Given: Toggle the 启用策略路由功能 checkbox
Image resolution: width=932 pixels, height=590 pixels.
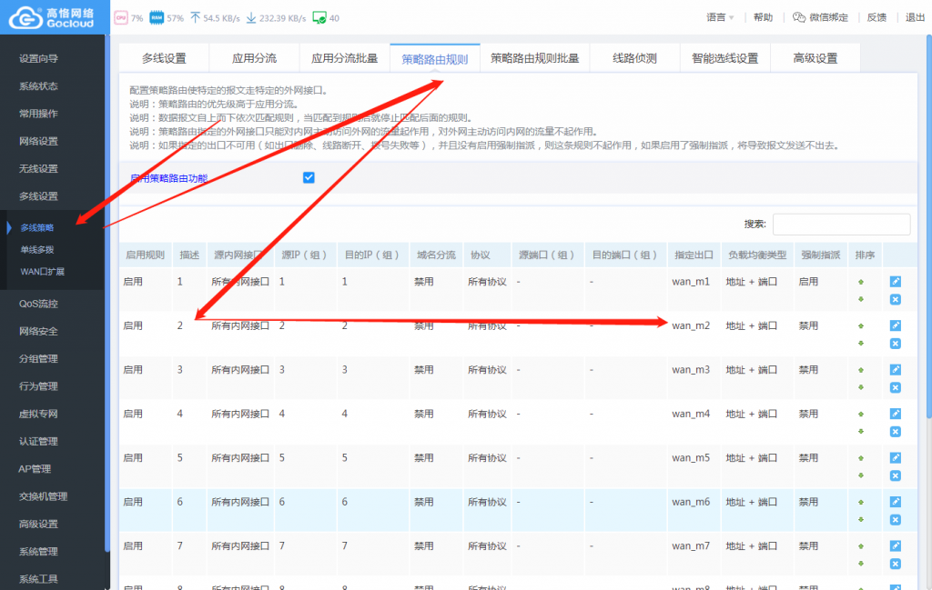Looking at the screenshot, I should 309,177.
